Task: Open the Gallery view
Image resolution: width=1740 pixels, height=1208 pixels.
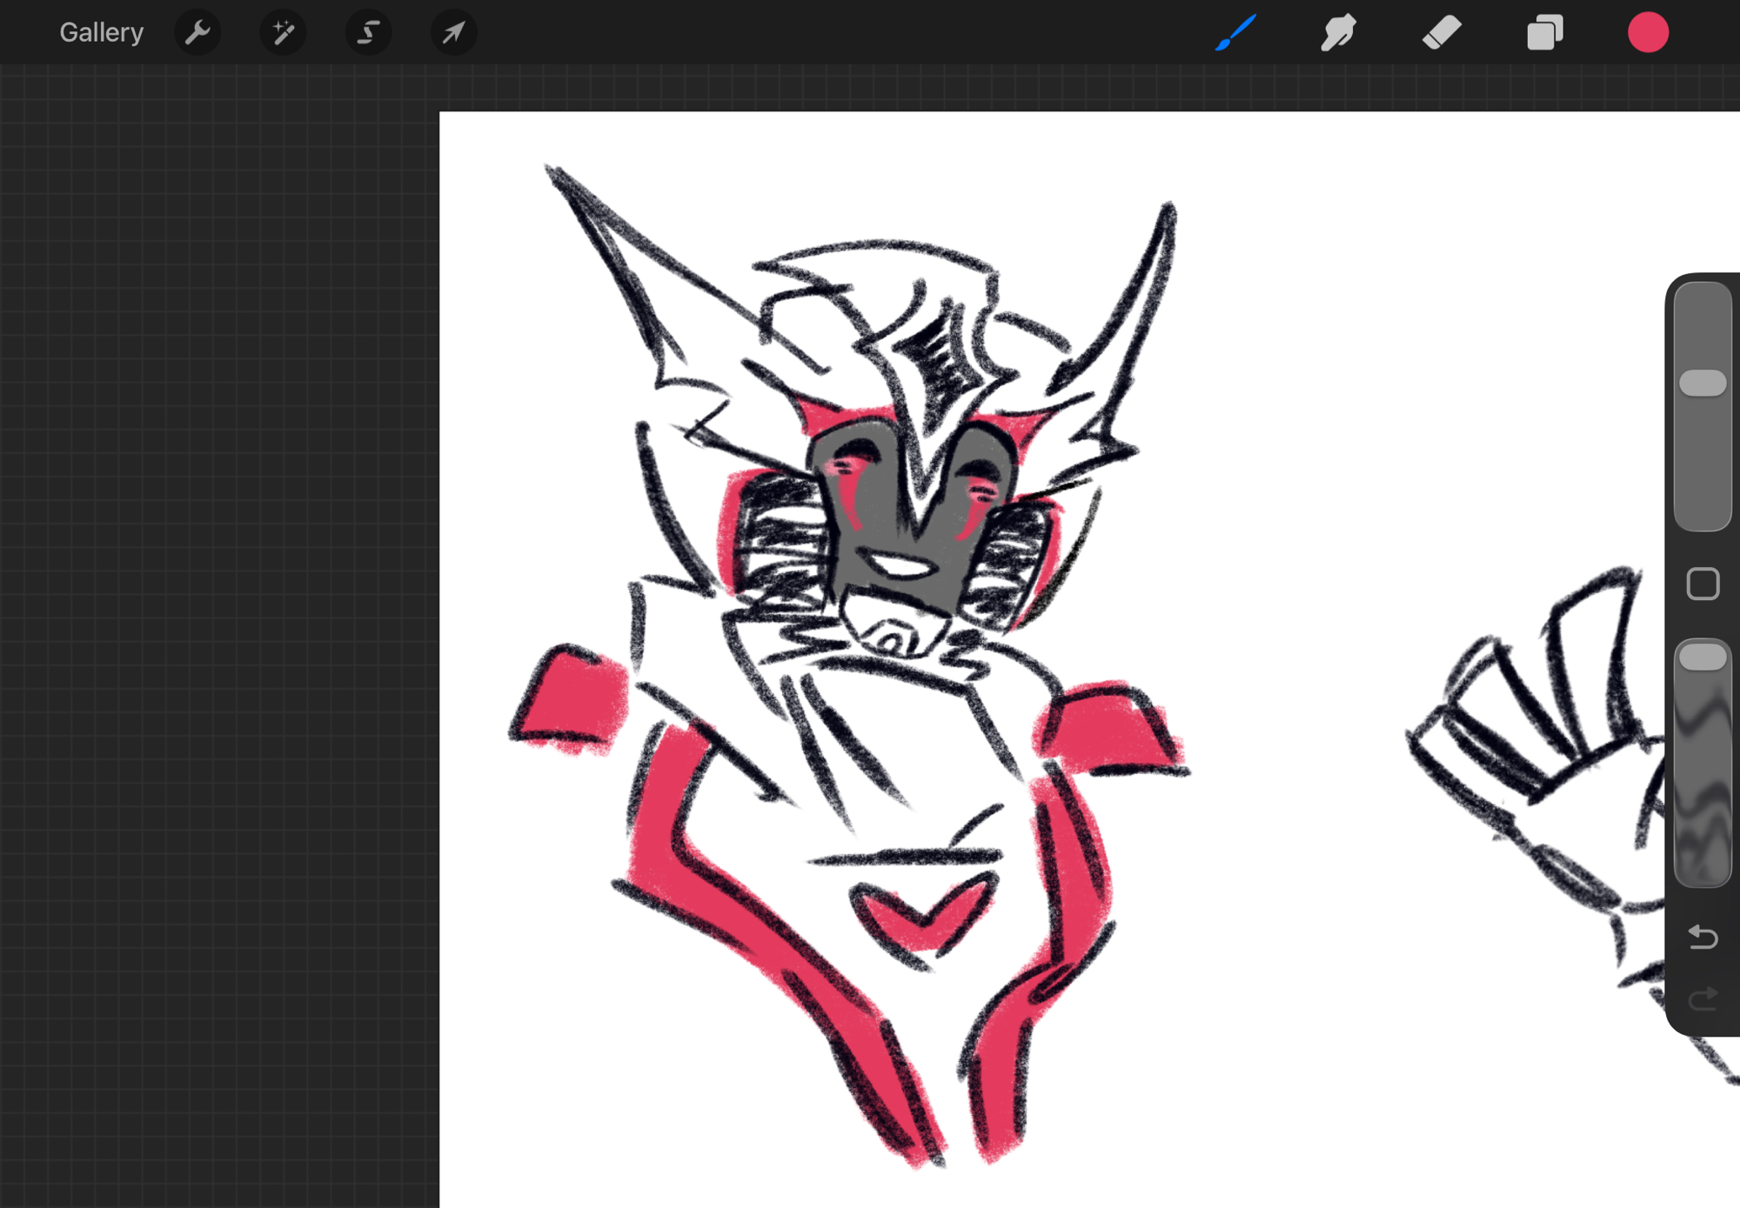Action: (101, 33)
